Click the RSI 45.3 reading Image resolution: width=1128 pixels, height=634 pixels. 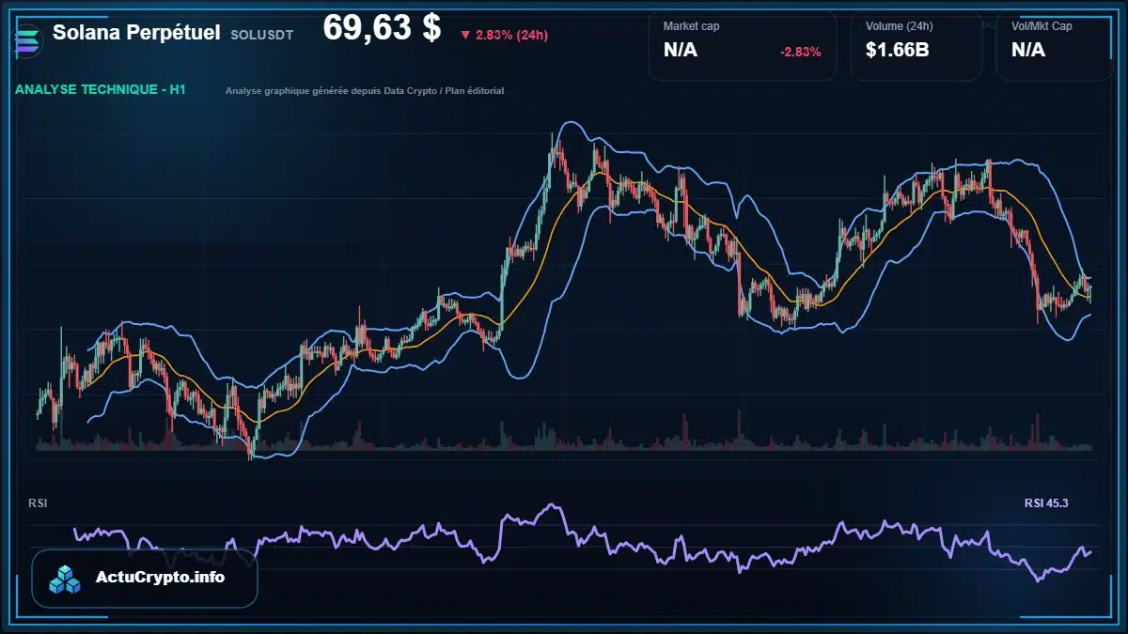(x=1046, y=503)
